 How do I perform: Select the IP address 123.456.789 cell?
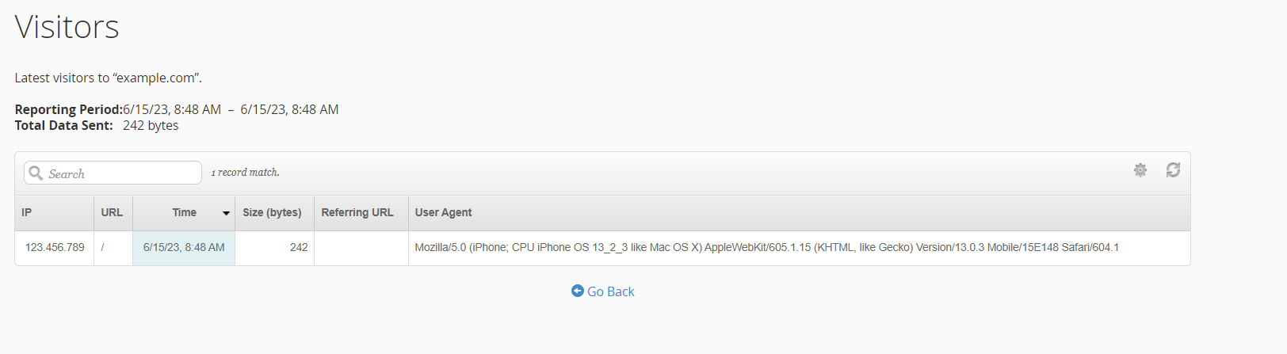click(55, 248)
